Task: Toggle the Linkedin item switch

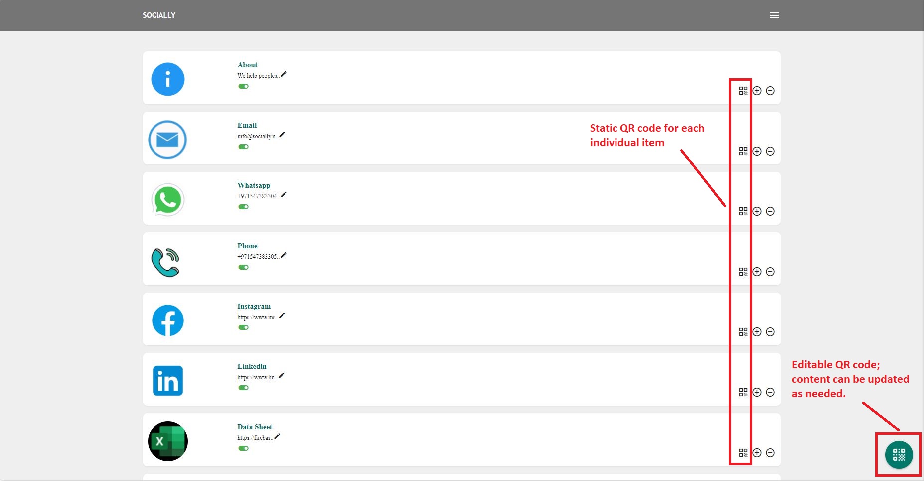Action: click(243, 388)
